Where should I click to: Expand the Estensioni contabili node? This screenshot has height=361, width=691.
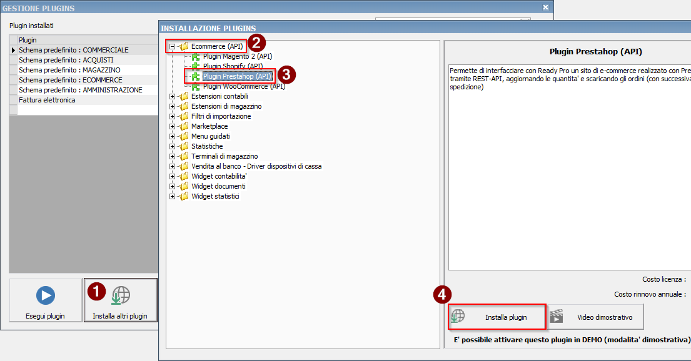tap(173, 96)
